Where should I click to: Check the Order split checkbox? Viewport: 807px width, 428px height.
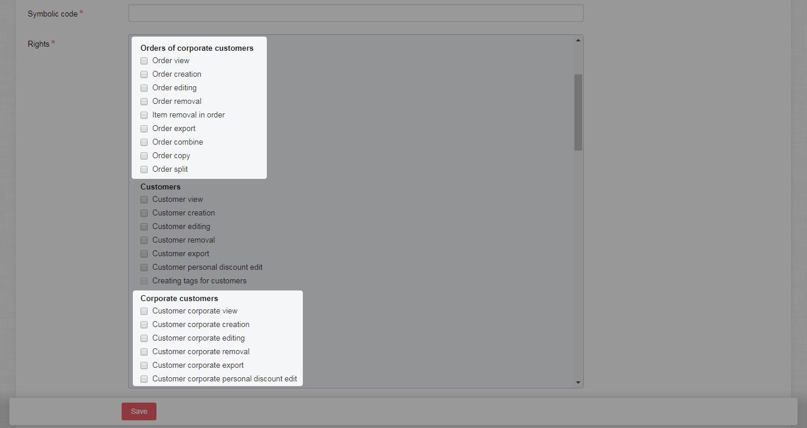[144, 169]
